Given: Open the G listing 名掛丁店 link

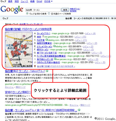Looking at the screenshot, I should pyautogui.click(x=47, y=53).
